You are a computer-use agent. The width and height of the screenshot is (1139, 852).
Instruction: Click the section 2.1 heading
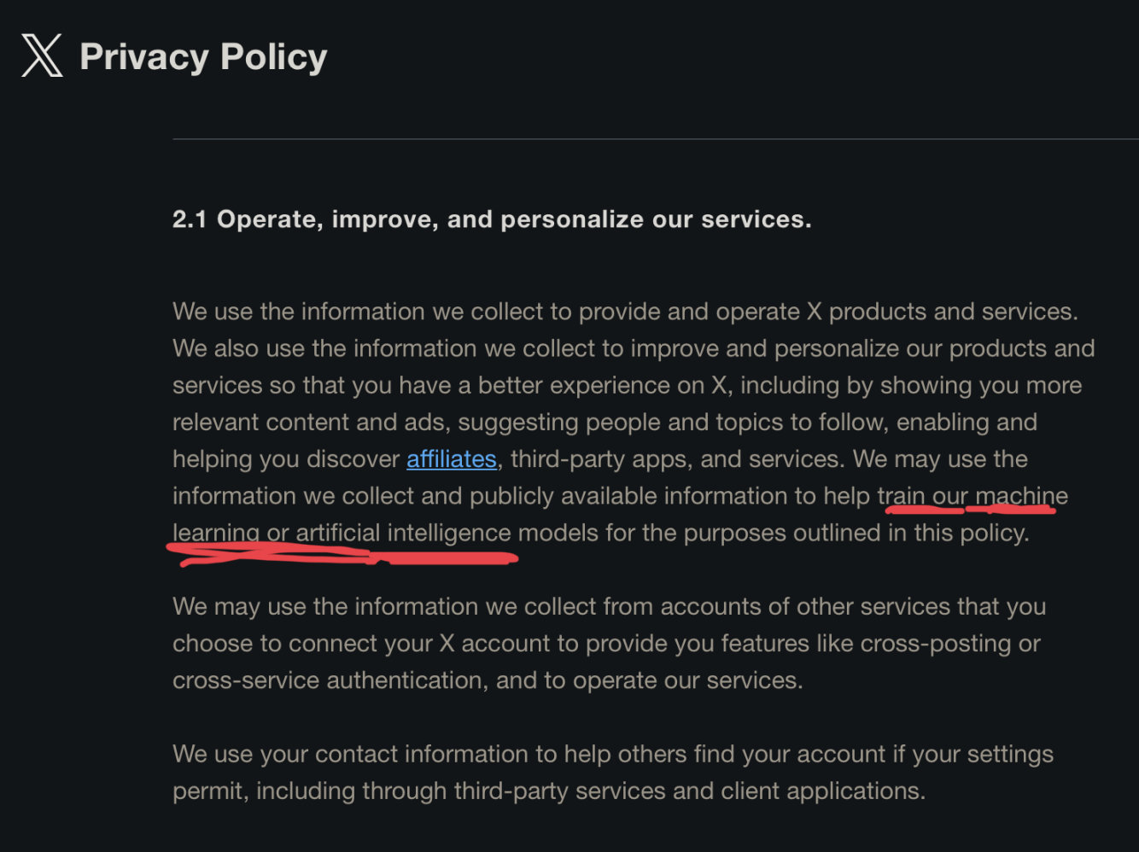[x=491, y=219]
